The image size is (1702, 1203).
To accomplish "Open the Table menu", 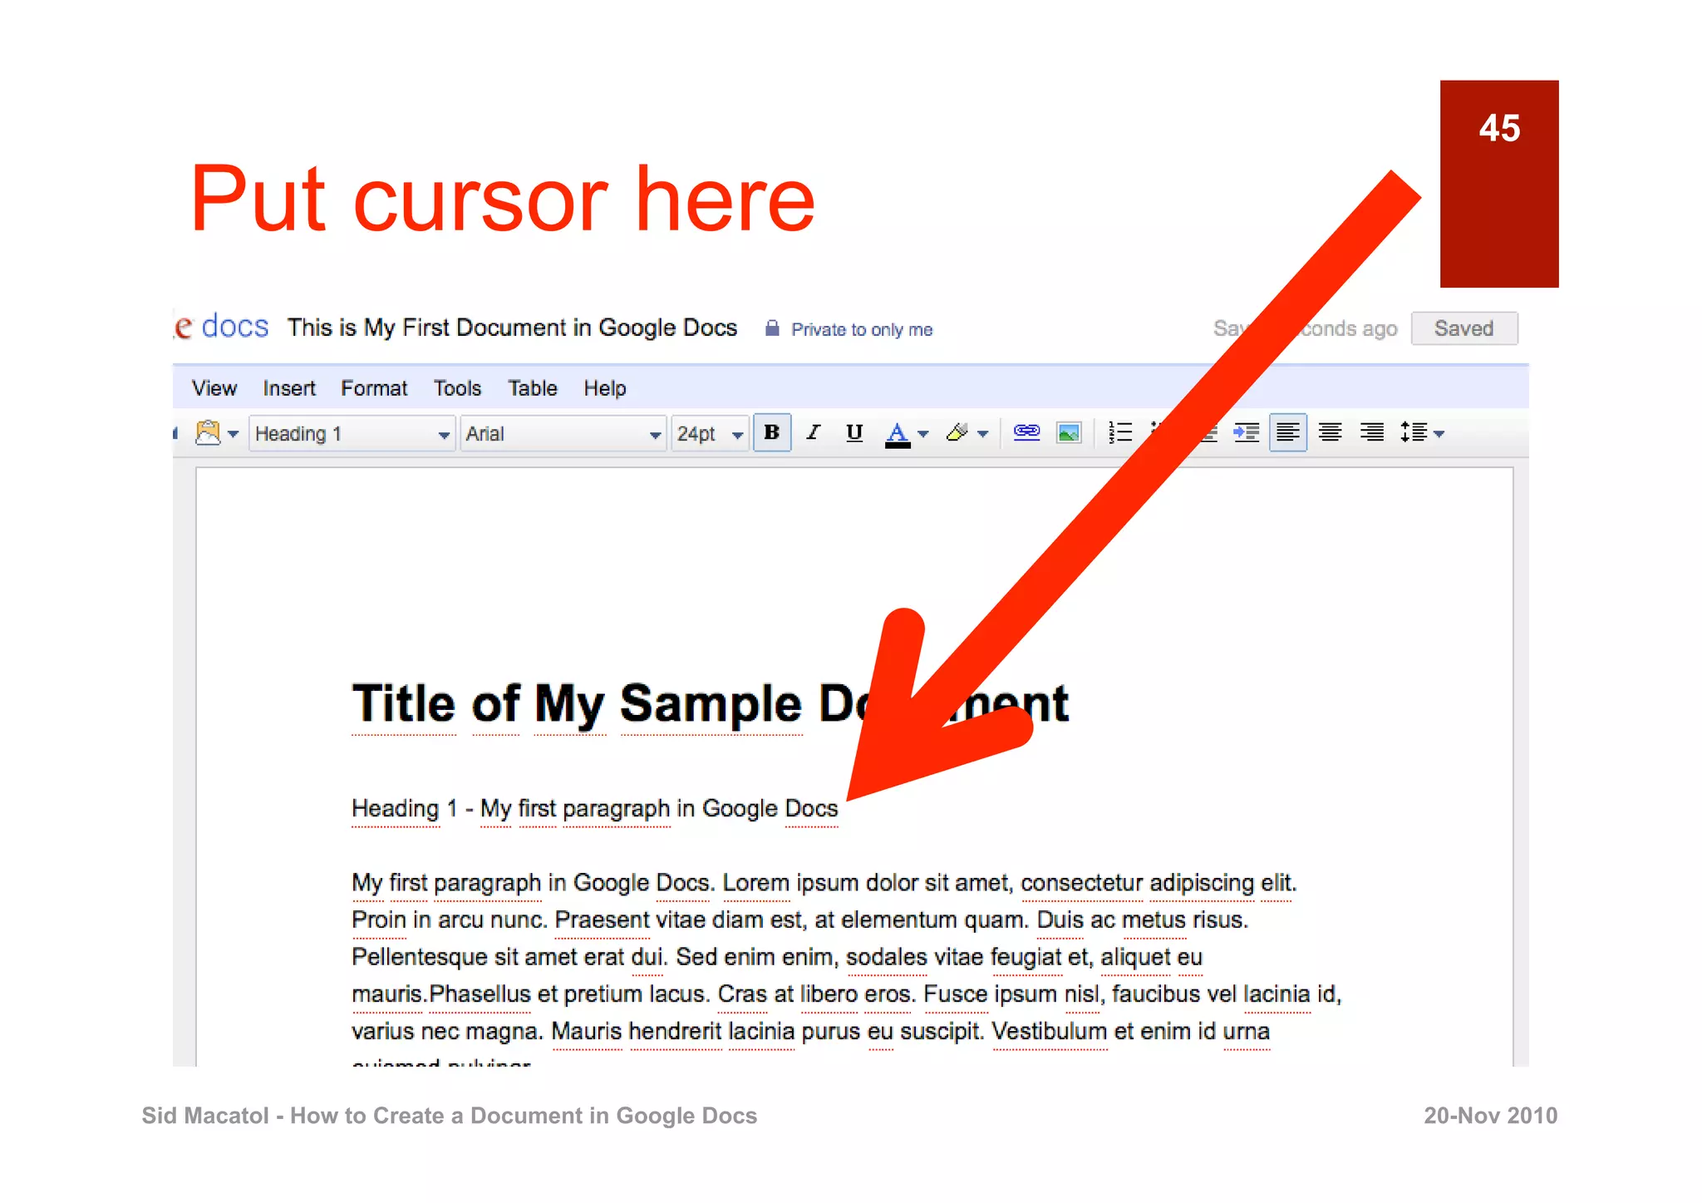I will click(533, 388).
